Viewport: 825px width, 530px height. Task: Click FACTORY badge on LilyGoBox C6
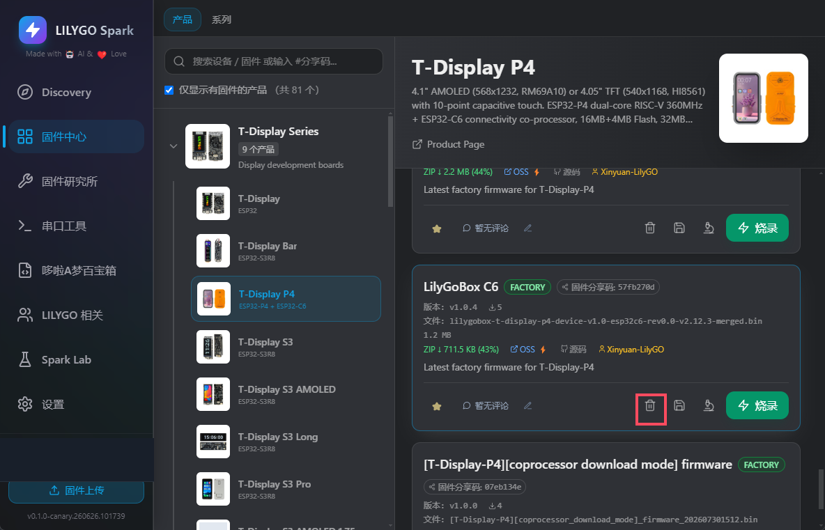tap(527, 287)
